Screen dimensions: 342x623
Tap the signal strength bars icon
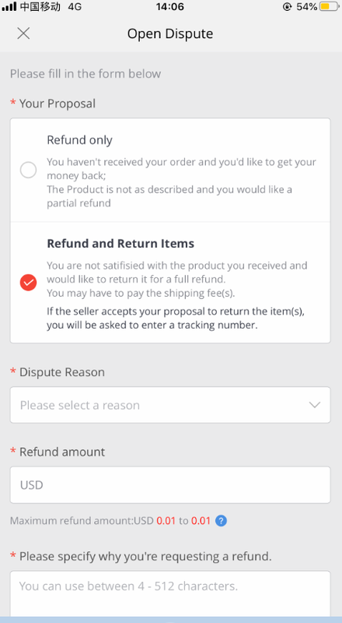tap(9, 7)
